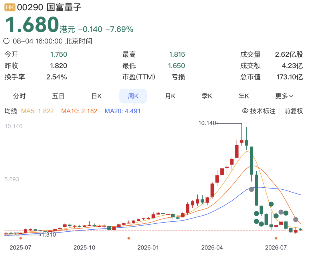Click the orange event dot before 2026-01
The height and width of the screenshot is (254, 309).
[x=129, y=239]
